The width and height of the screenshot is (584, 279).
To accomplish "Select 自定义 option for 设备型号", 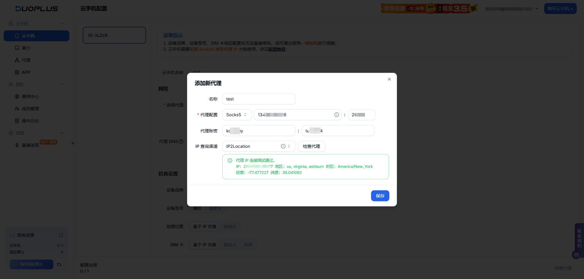I will (215, 208).
